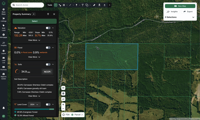The image size is (200, 120).
Task: Zoom in on the map
Action: tap(63, 104)
